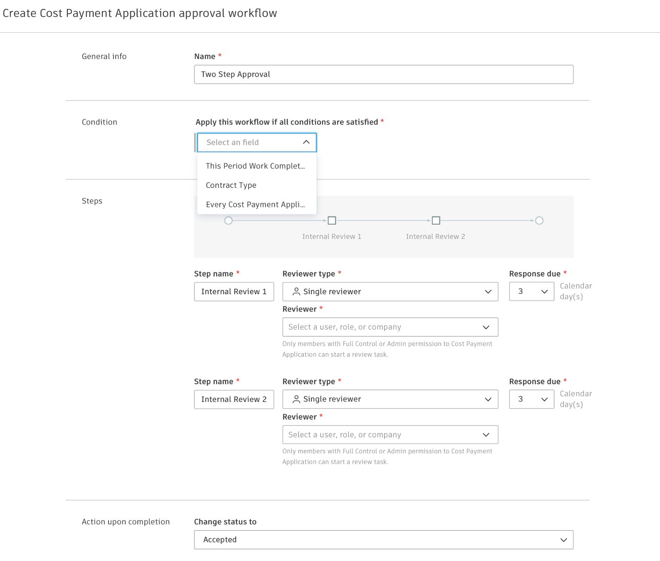Click the workflow start circle node

229,220
